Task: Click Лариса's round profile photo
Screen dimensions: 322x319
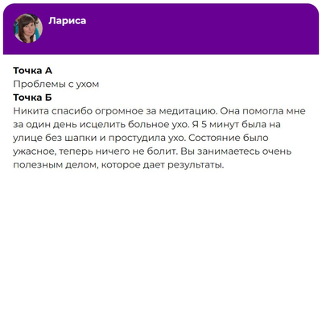Action: (28, 28)
